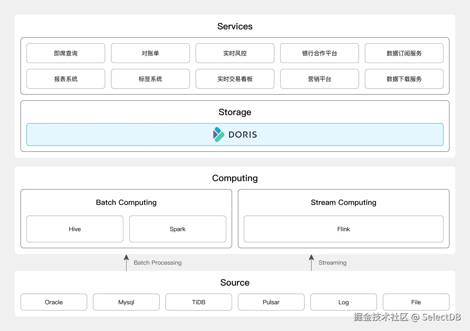Screen dimensions: 470x331
Task: Click the 对账单 service box
Action: (150, 53)
